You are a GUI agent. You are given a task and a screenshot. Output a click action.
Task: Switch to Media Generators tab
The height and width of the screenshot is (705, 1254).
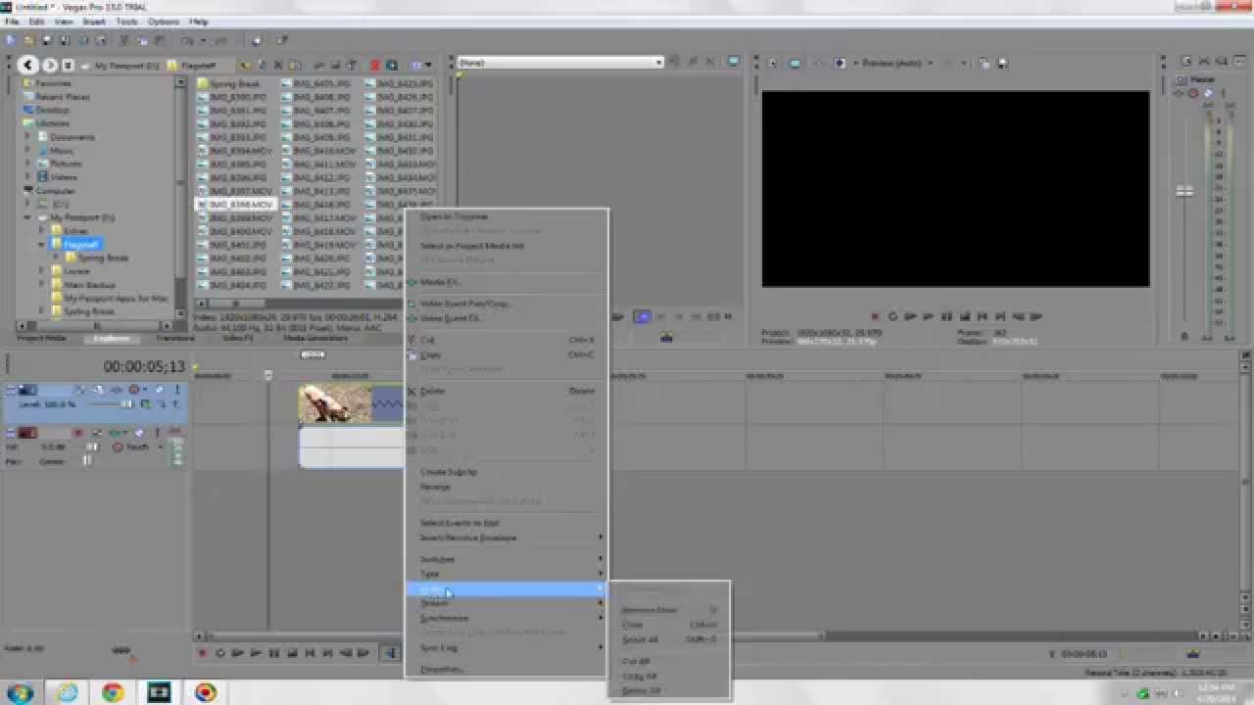click(x=314, y=338)
